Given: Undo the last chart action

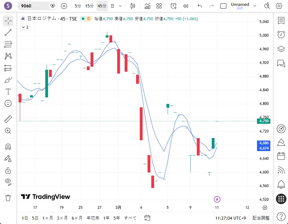Looking at the screenshot, I should (x=200, y=6).
